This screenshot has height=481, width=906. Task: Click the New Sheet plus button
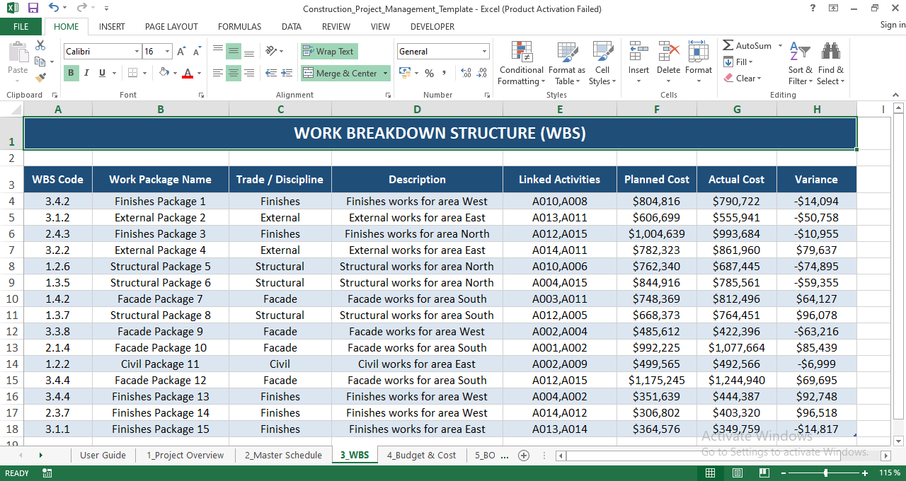pyautogui.click(x=524, y=456)
